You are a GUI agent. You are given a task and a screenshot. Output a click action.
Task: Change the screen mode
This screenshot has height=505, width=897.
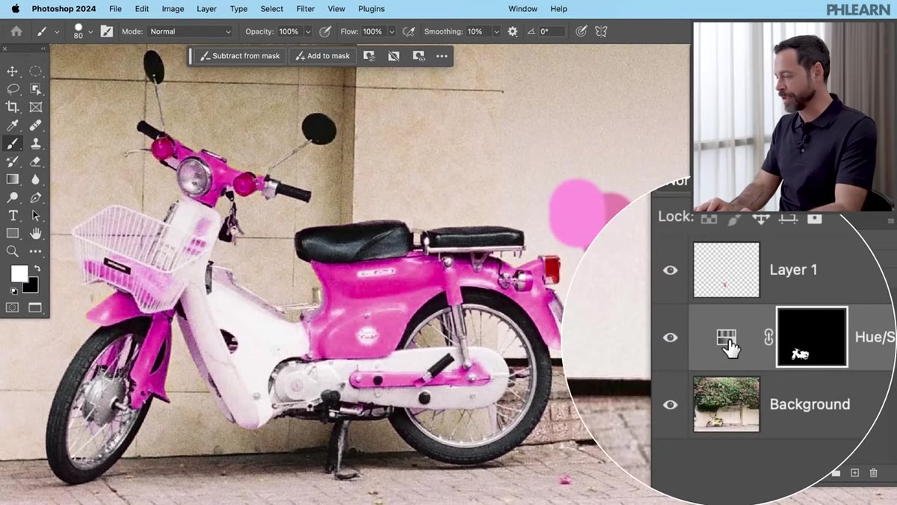pos(35,307)
